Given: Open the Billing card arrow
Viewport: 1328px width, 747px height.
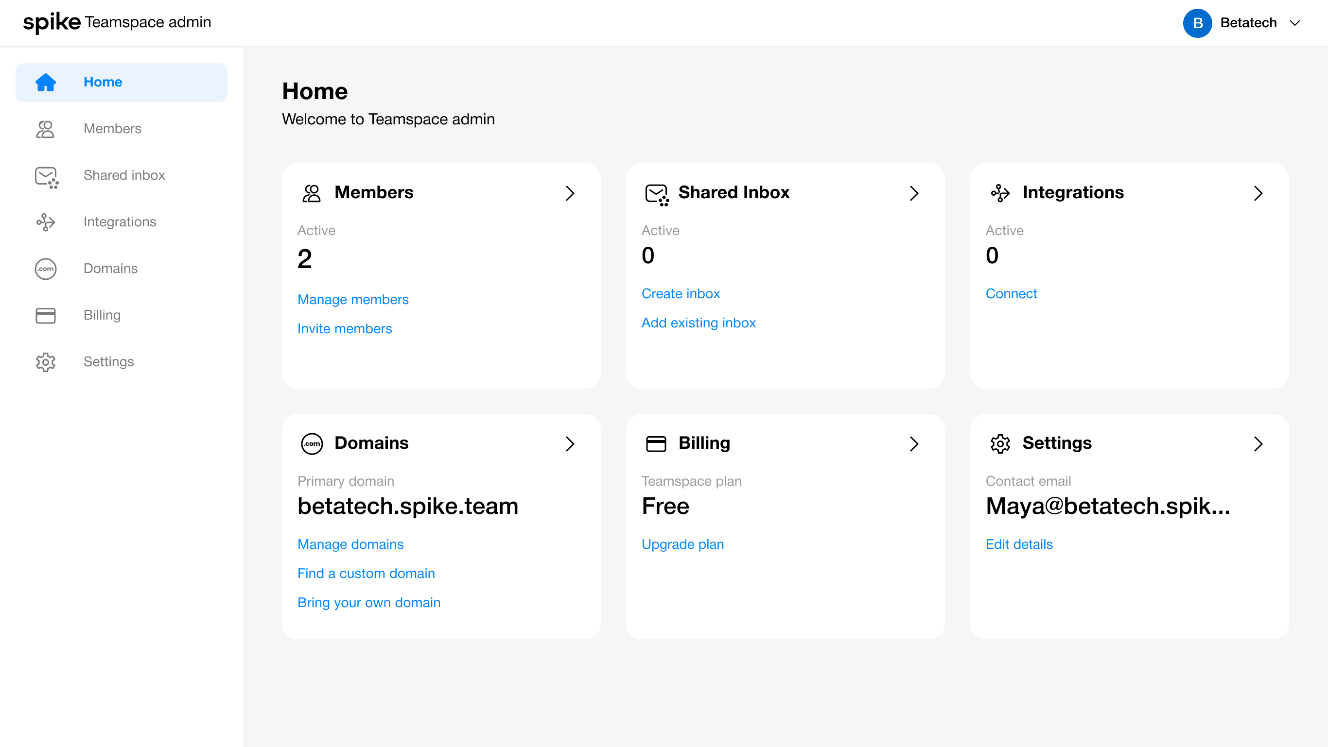Looking at the screenshot, I should [913, 443].
